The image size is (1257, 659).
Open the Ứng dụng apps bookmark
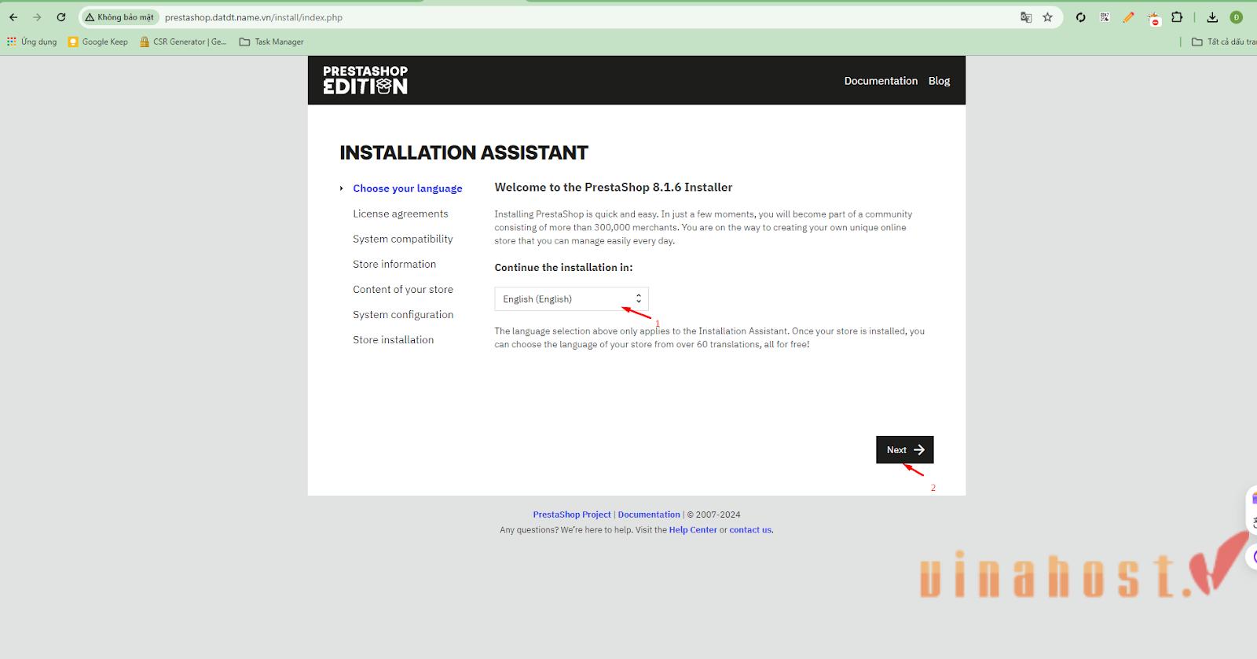[x=32, y=42]
